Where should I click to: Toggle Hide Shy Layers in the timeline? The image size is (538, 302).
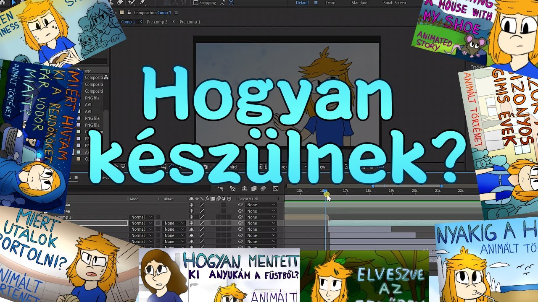point(244,189)
